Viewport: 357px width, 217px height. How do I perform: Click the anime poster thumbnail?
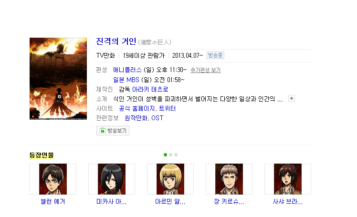(58, 79)
